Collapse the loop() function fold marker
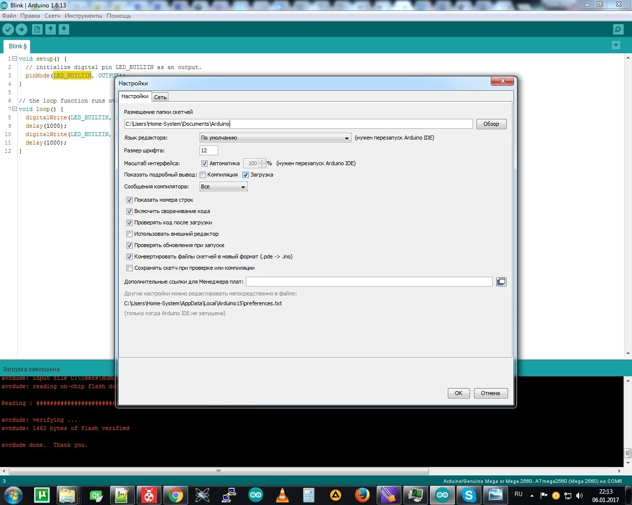The image size is (632, 505). (14, 109)
